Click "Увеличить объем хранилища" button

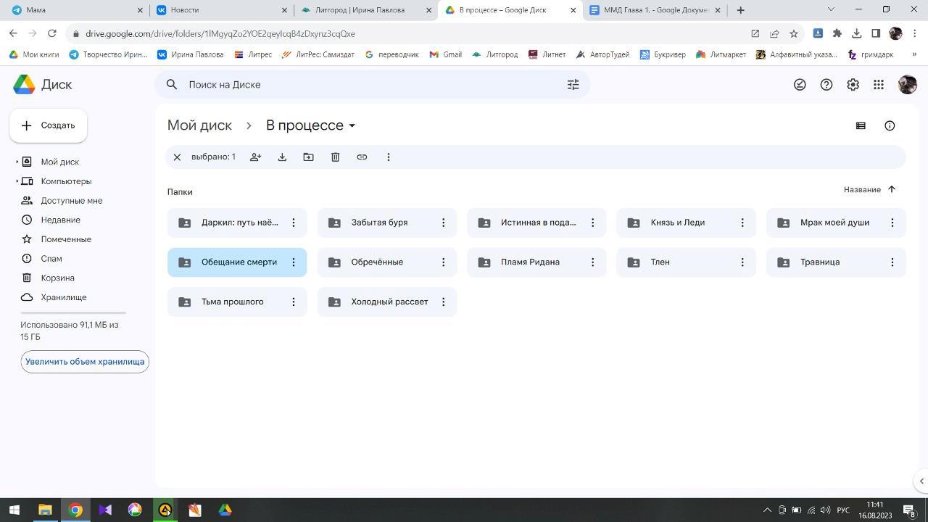coord(85,362)
